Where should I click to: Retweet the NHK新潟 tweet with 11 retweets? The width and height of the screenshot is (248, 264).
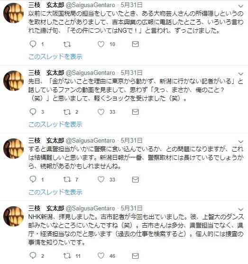[67, 256]
